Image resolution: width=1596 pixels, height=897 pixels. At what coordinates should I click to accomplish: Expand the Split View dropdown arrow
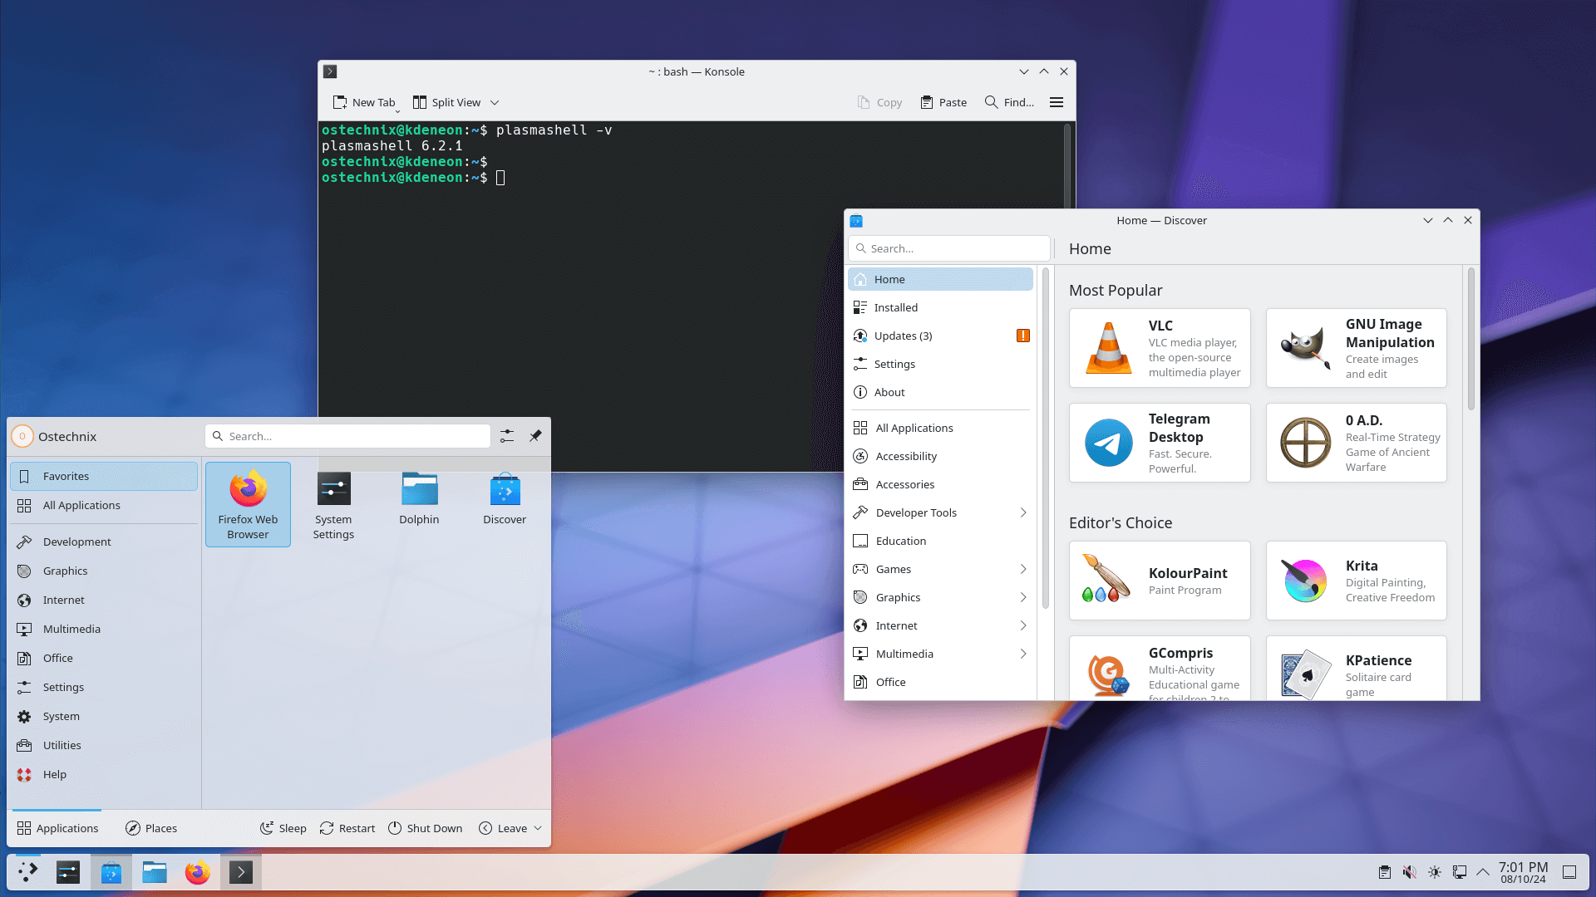click(495, 102)
